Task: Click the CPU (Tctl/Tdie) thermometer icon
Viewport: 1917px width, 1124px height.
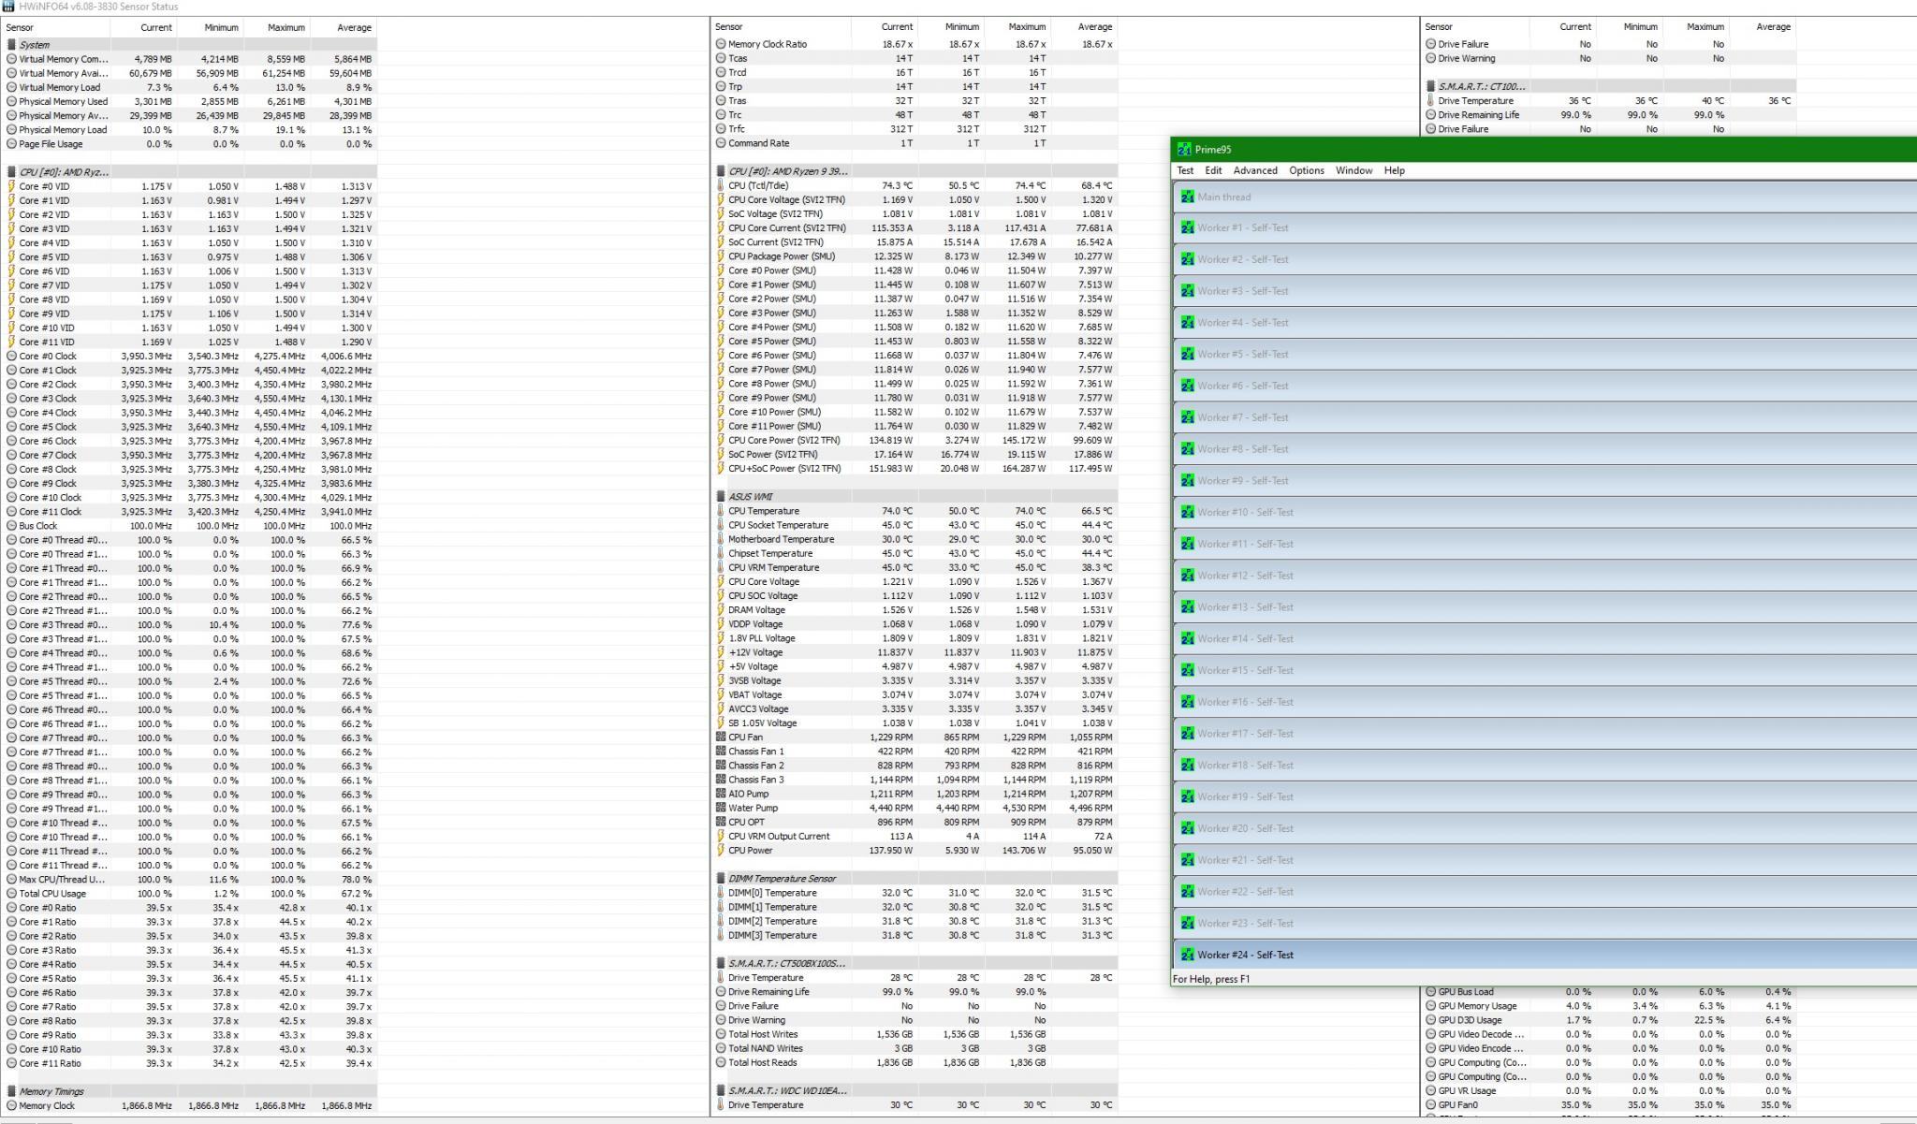Action: [x=721, y=185]
